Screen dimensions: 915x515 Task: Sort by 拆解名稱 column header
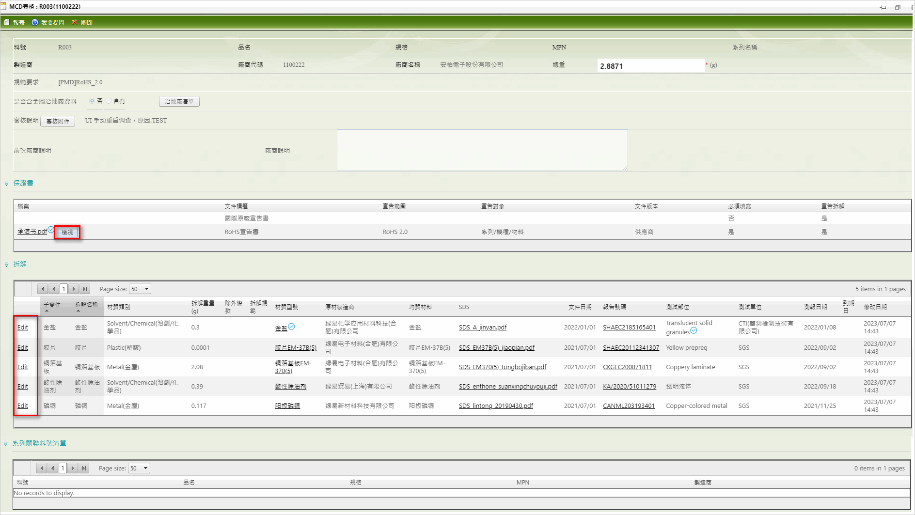[86, 305]
